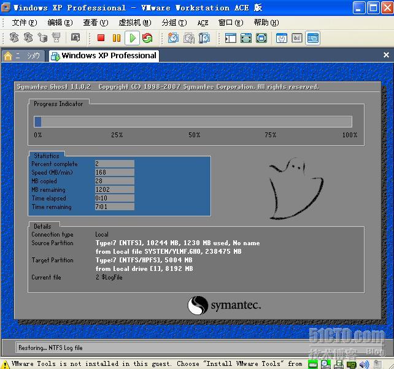Click the Revert to Snapshot icon

pos(189,38)
